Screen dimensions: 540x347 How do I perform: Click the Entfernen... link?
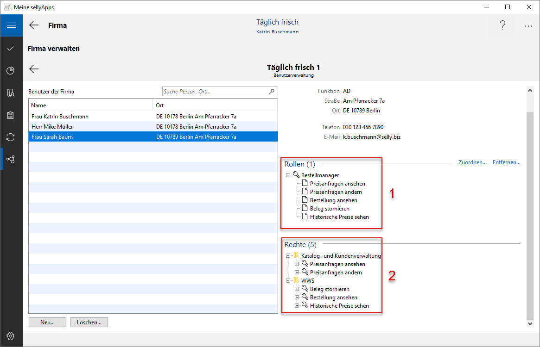point(506,162)
